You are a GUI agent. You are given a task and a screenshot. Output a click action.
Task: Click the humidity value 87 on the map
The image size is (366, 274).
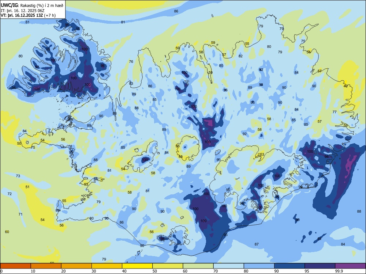(257, 244)
